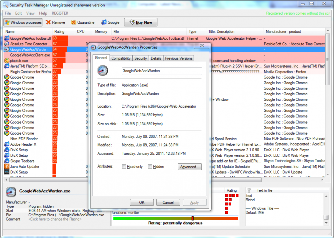
Task: Click the Windows processes toolbar button
Action: pyautogui.click(x=23, y=22)
